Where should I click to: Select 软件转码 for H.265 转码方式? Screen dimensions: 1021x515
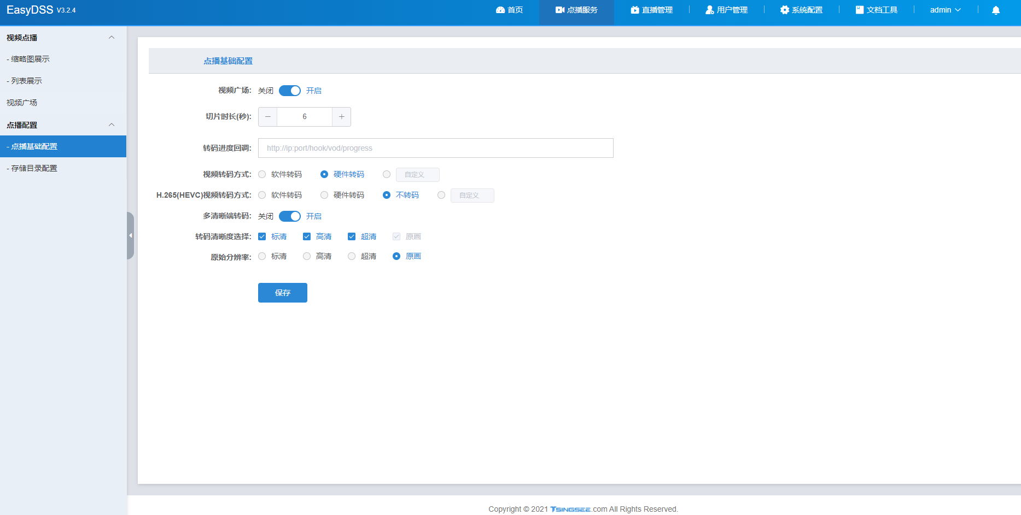coord(262,195)
